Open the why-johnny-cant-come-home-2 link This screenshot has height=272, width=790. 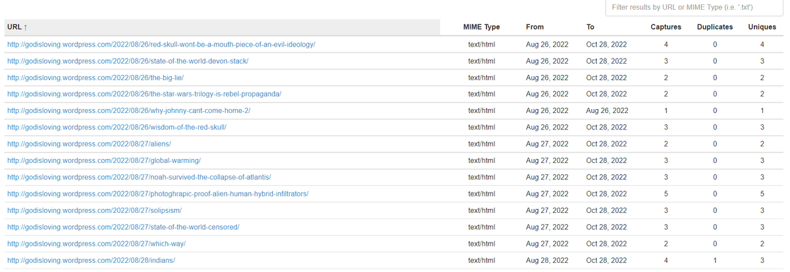pyautogui.click(x=128, y=110)
